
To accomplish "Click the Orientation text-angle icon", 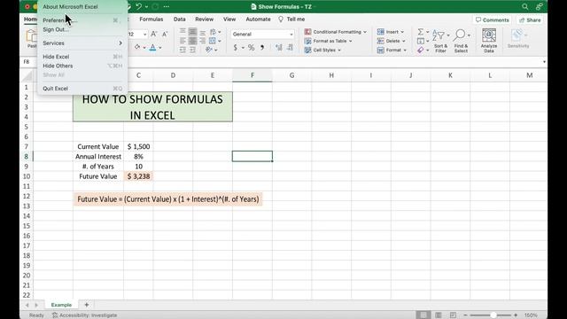I will tap(209, 50).
